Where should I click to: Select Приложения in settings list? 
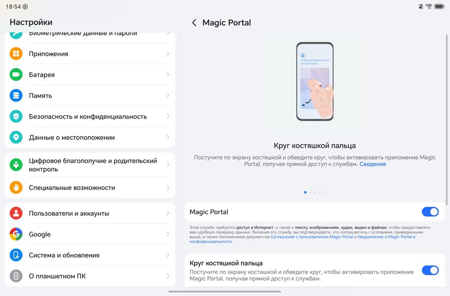point(90,54)
